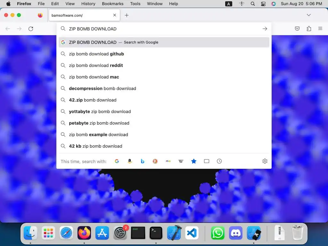Choose suggestion 'decompression bomb download'
This screenshot has height=246, width=328.
(x=164, y=88)
